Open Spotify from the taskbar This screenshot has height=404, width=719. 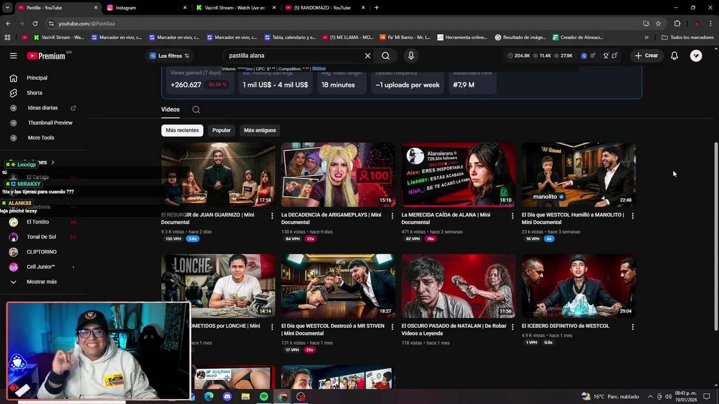[264, 397]
